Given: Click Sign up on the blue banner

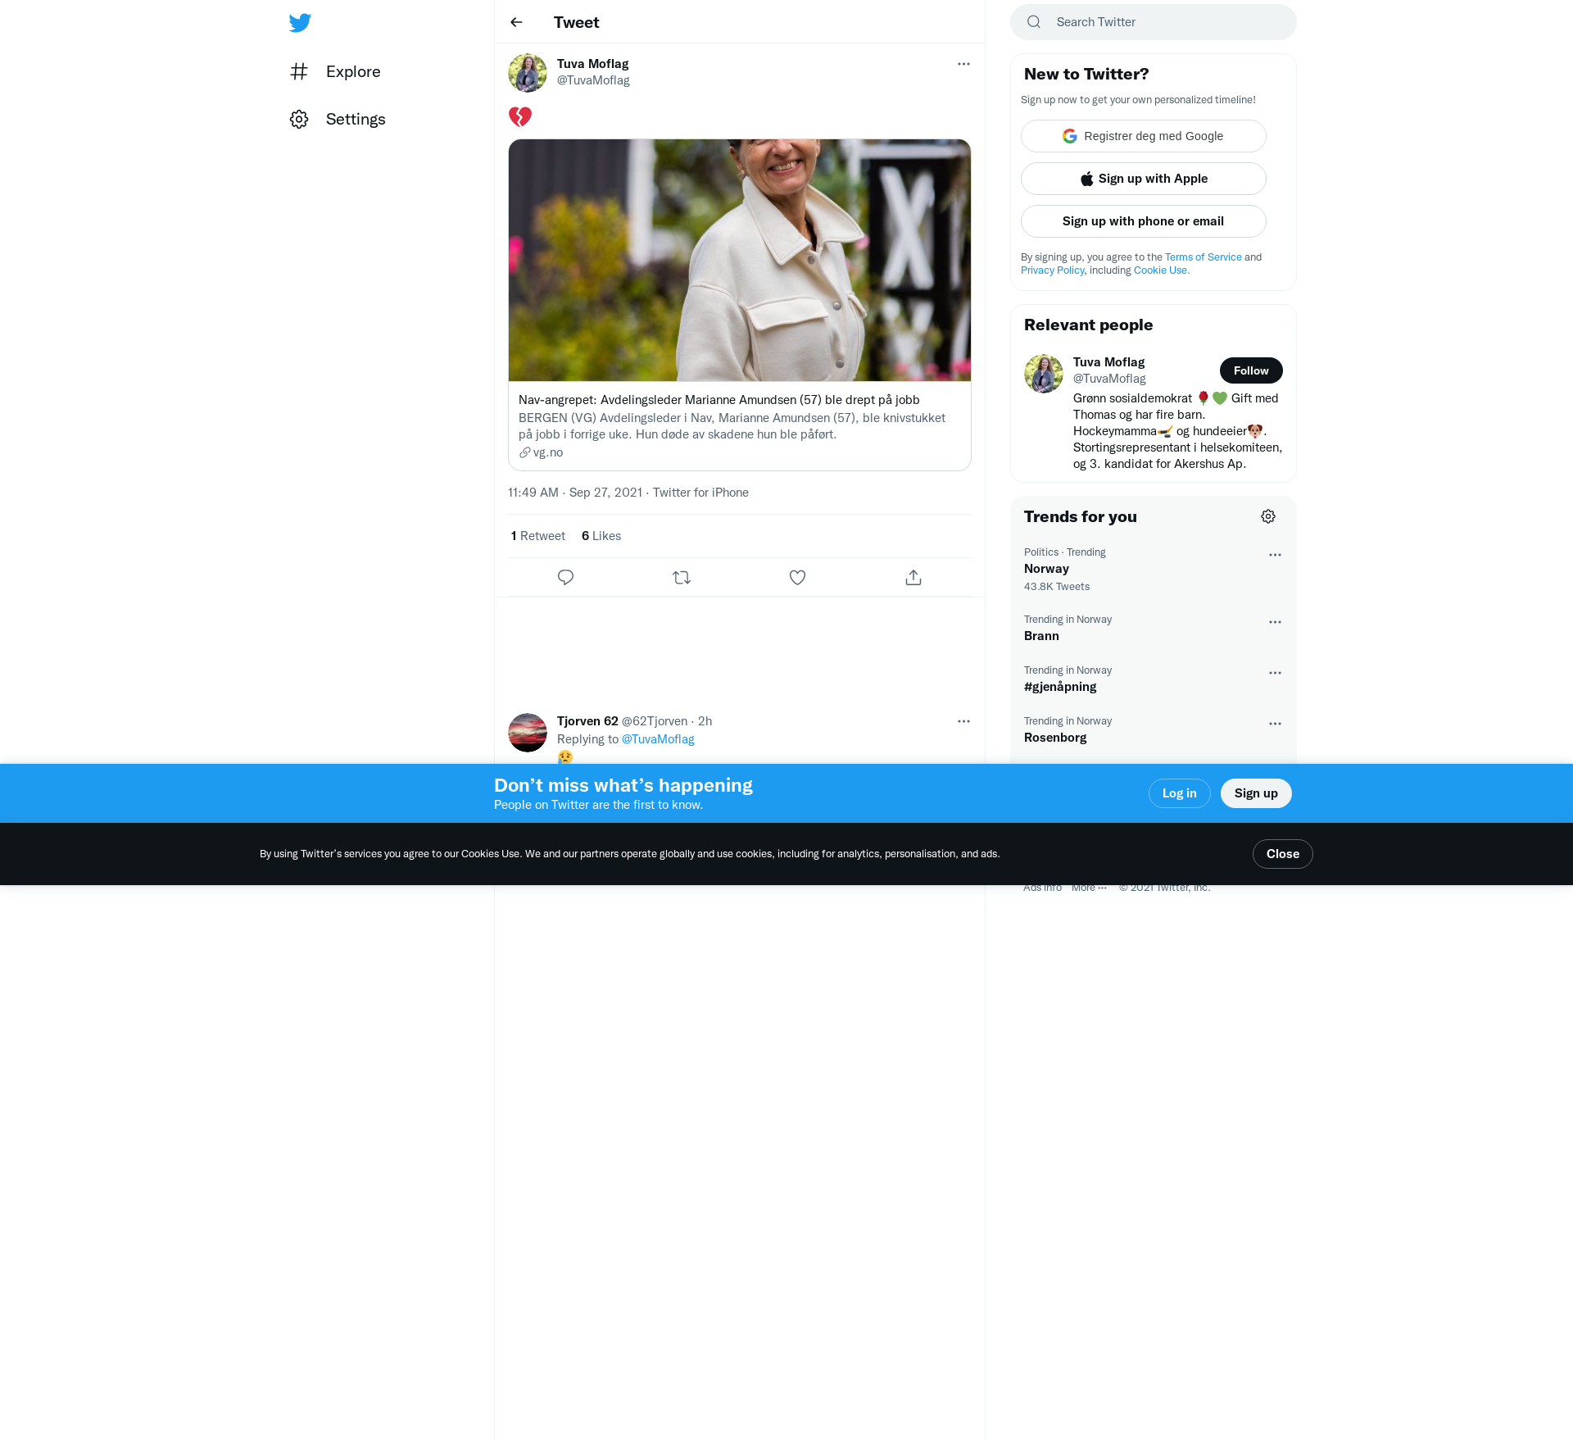Looking at the screenshot, I should (1256, 793).
